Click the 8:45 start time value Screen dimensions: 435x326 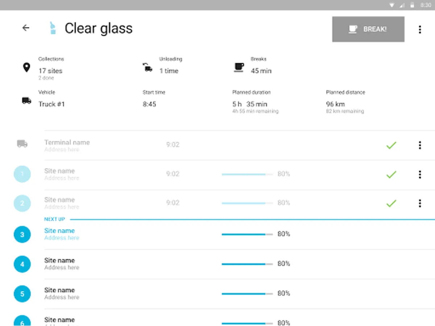(x=149, y=104)
